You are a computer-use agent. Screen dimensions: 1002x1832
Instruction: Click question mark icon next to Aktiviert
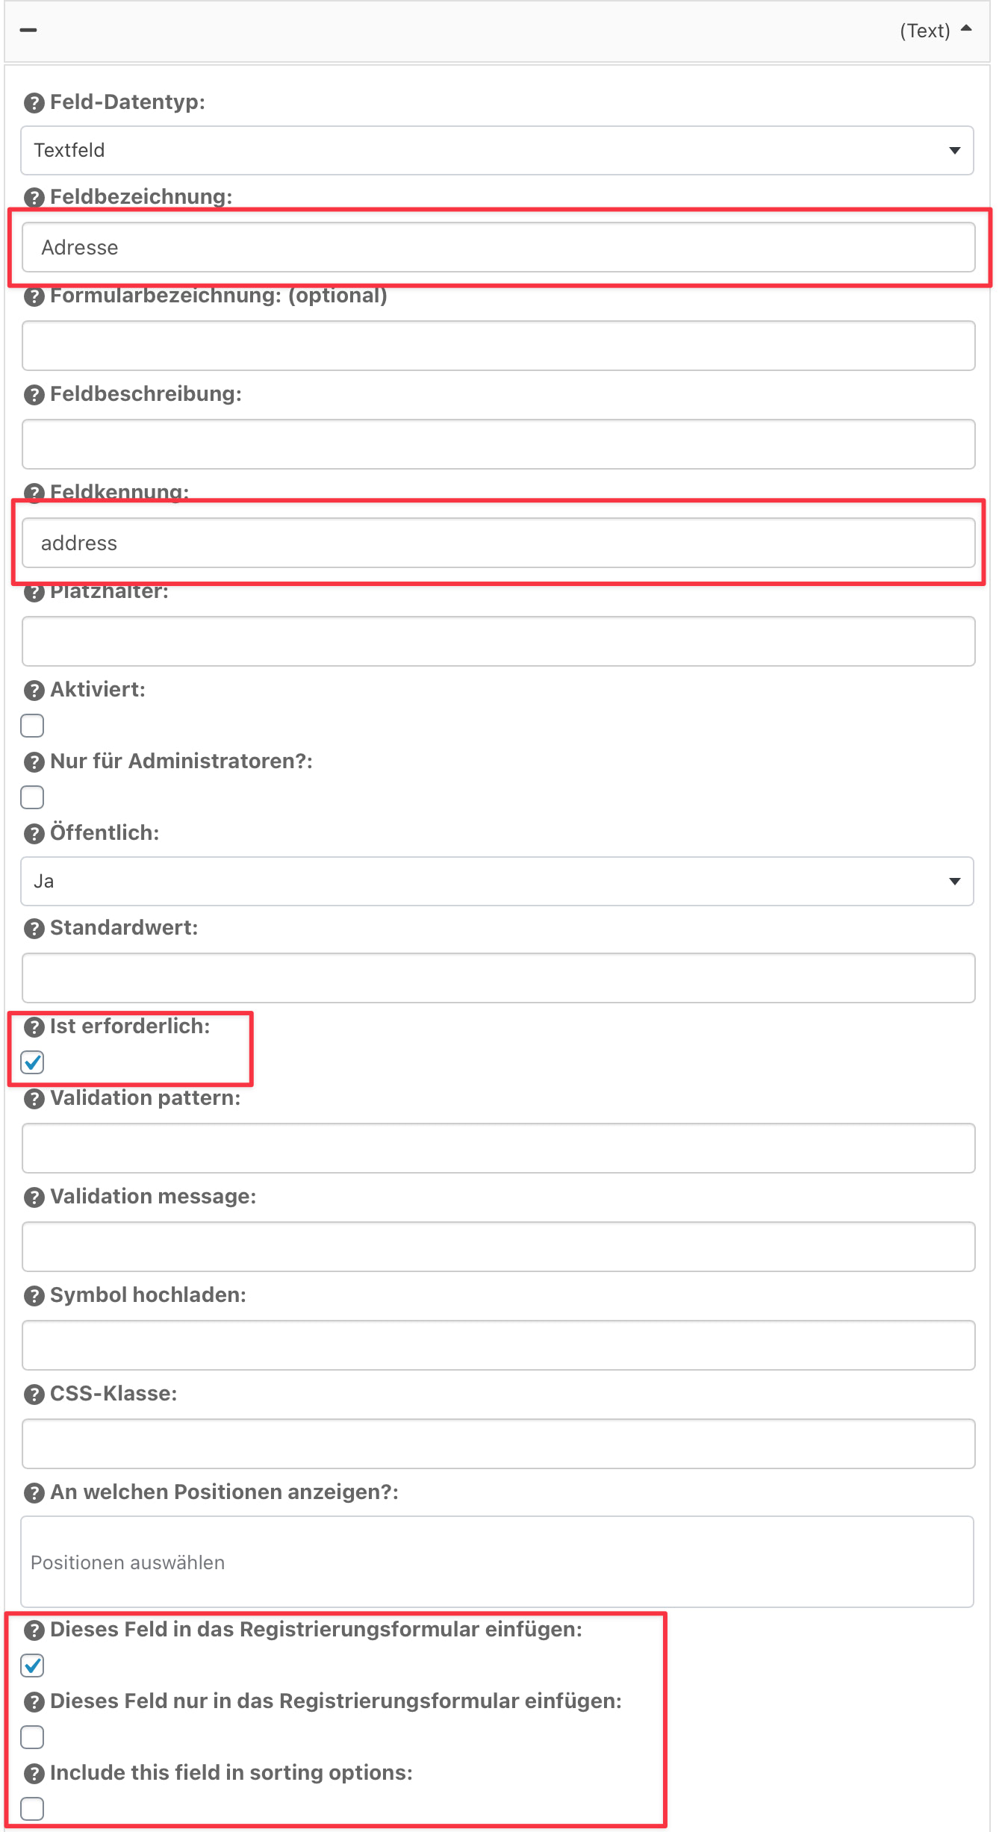[x=34, y=691]
